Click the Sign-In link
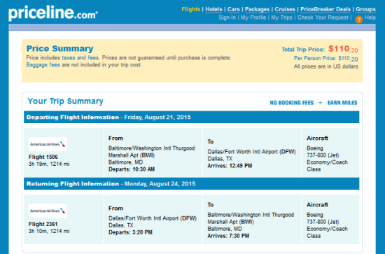The height and width of the screenshot is (254, 385). (227, 17)
